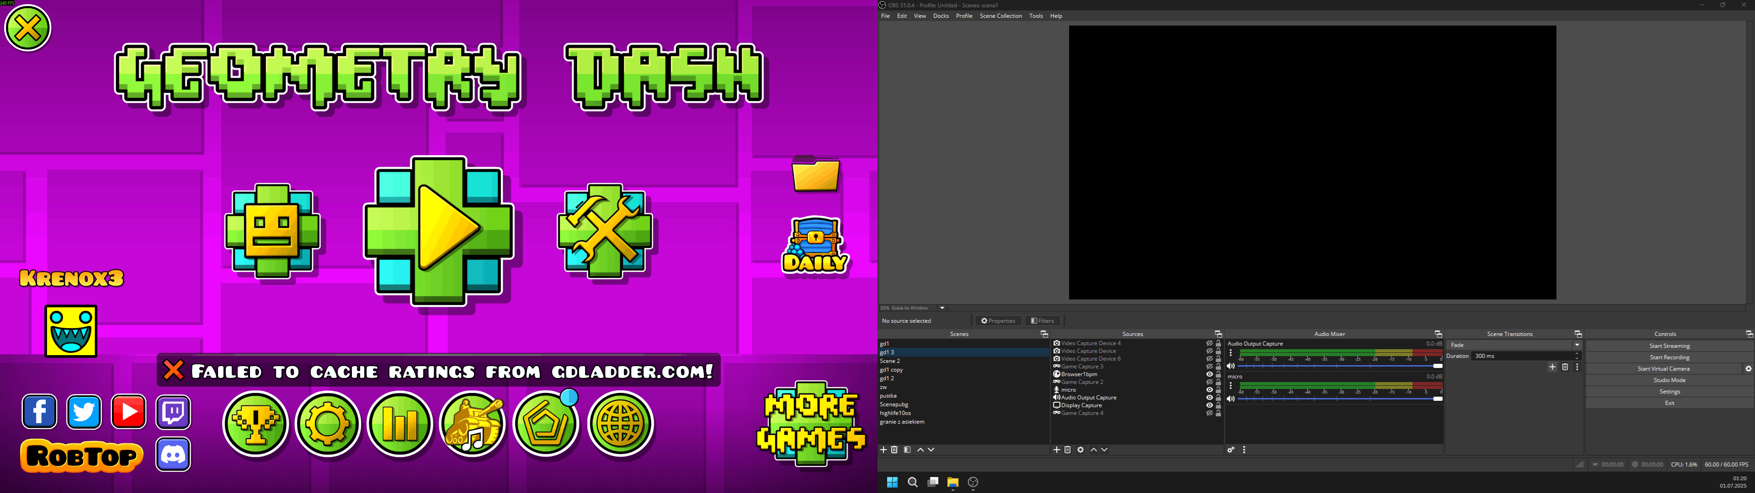
Task: Open Audio Output Capture mixer options menu
Action: click(1231, 353)
